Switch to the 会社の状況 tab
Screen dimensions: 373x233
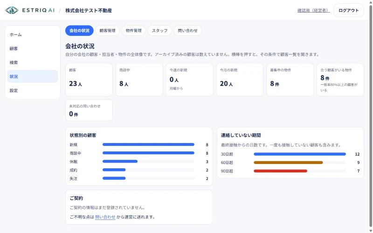click(x=79, y=30)
